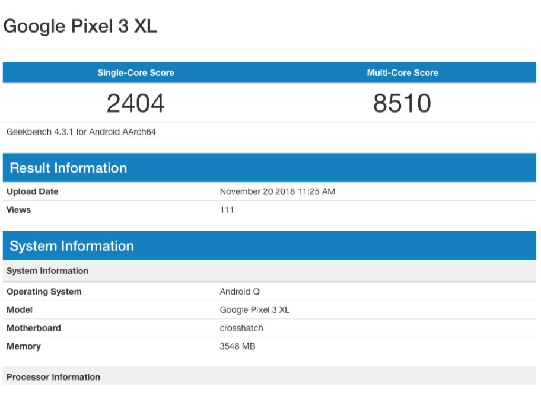Click the single-core score value 2404
The width and height of the screenshot is (541, 399).
tap(136, 104)
